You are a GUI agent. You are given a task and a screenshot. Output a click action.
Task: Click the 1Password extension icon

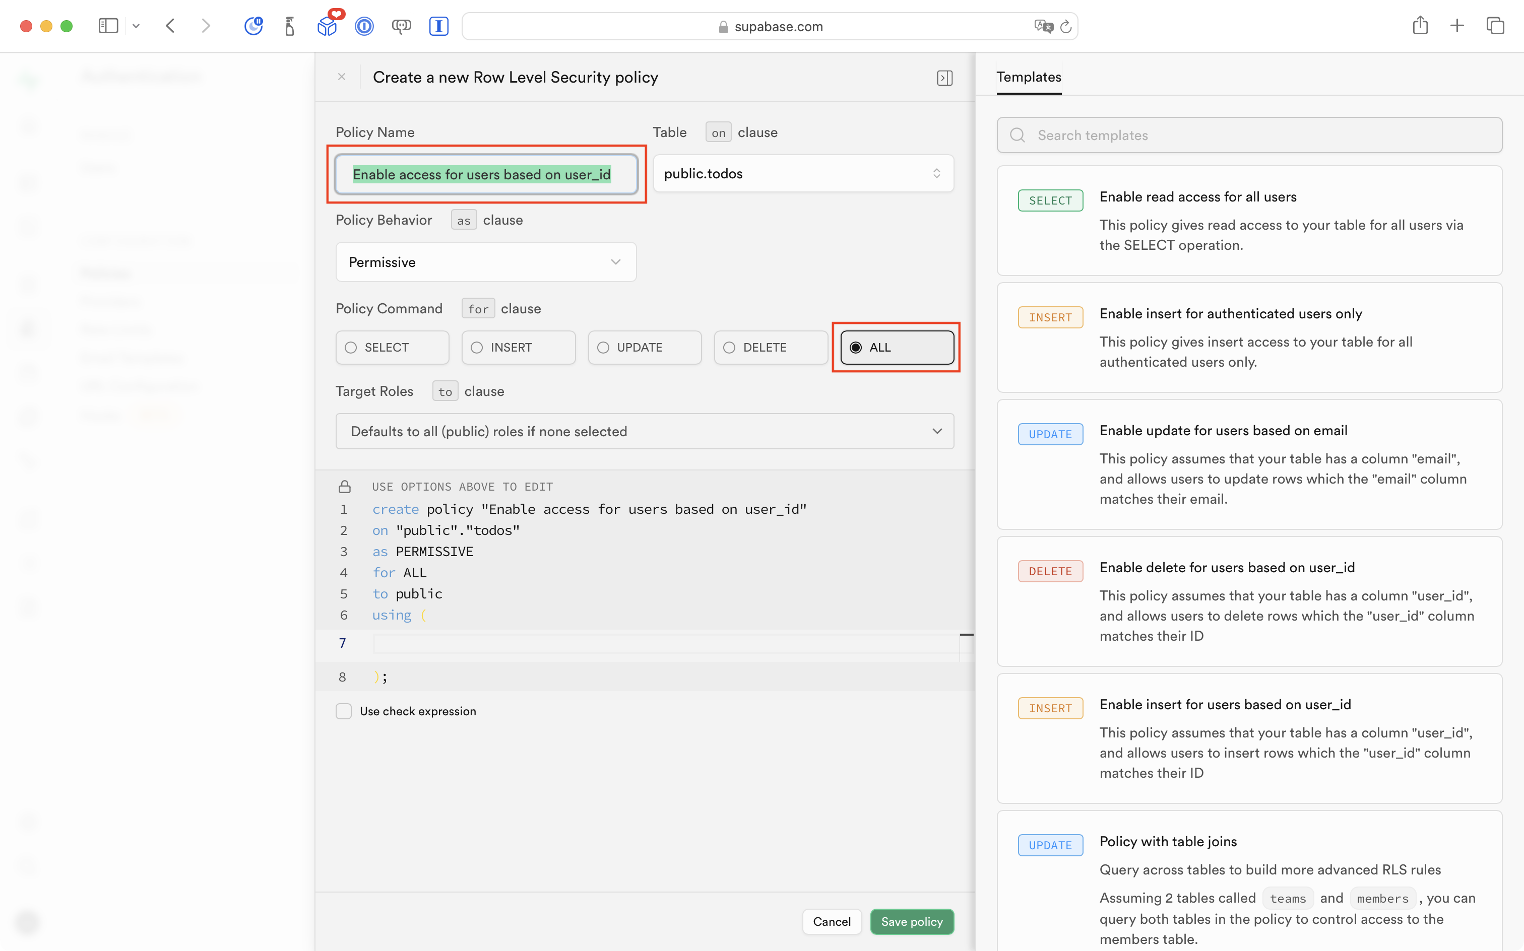point(364,26)
